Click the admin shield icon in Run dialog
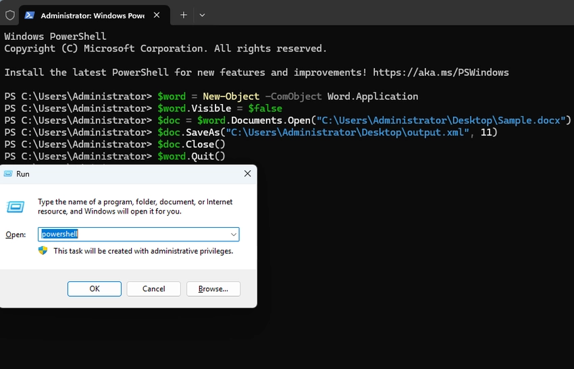 (x=43, y=251)
